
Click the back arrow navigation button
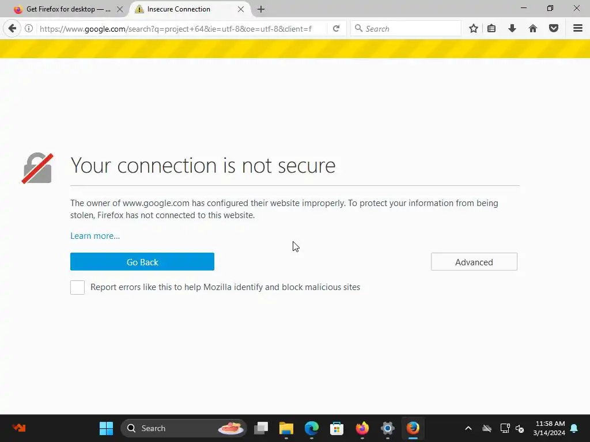click(x=13, y=29)
